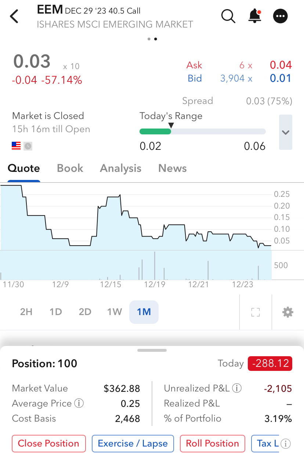Open the search magnifier icon
The image size is (304, 466).
pyautogui.click(x=228, y=16)
